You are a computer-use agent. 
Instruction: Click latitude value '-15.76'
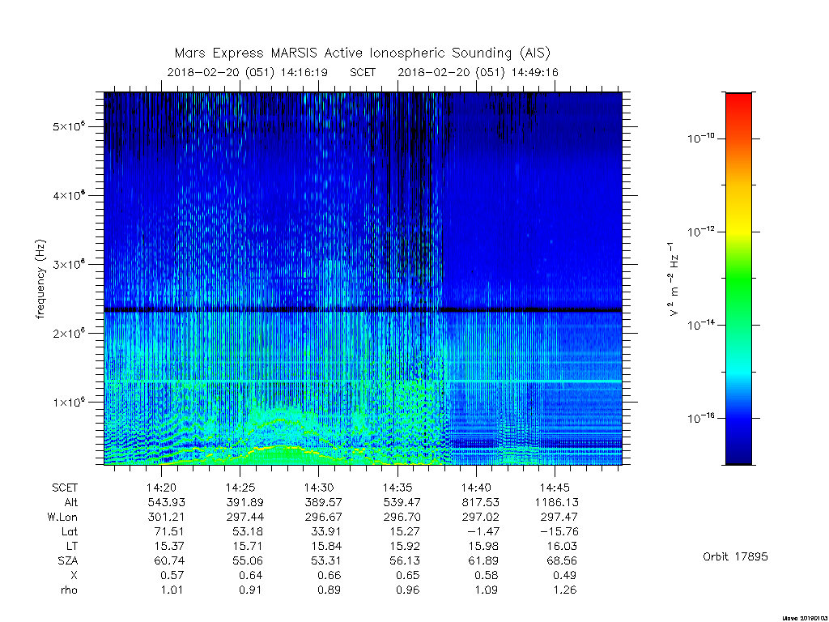pyautogui.click(x=559, y=531)
